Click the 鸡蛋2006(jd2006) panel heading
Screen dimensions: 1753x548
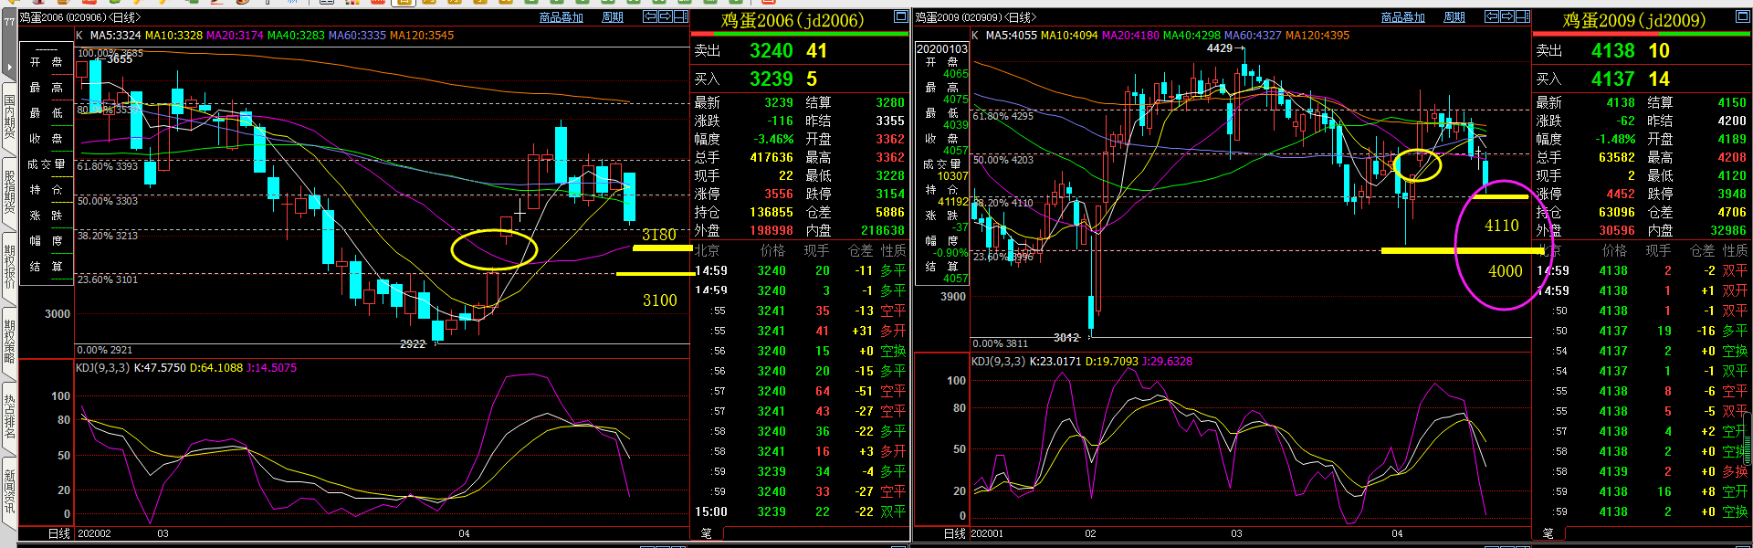coord(793,20)
